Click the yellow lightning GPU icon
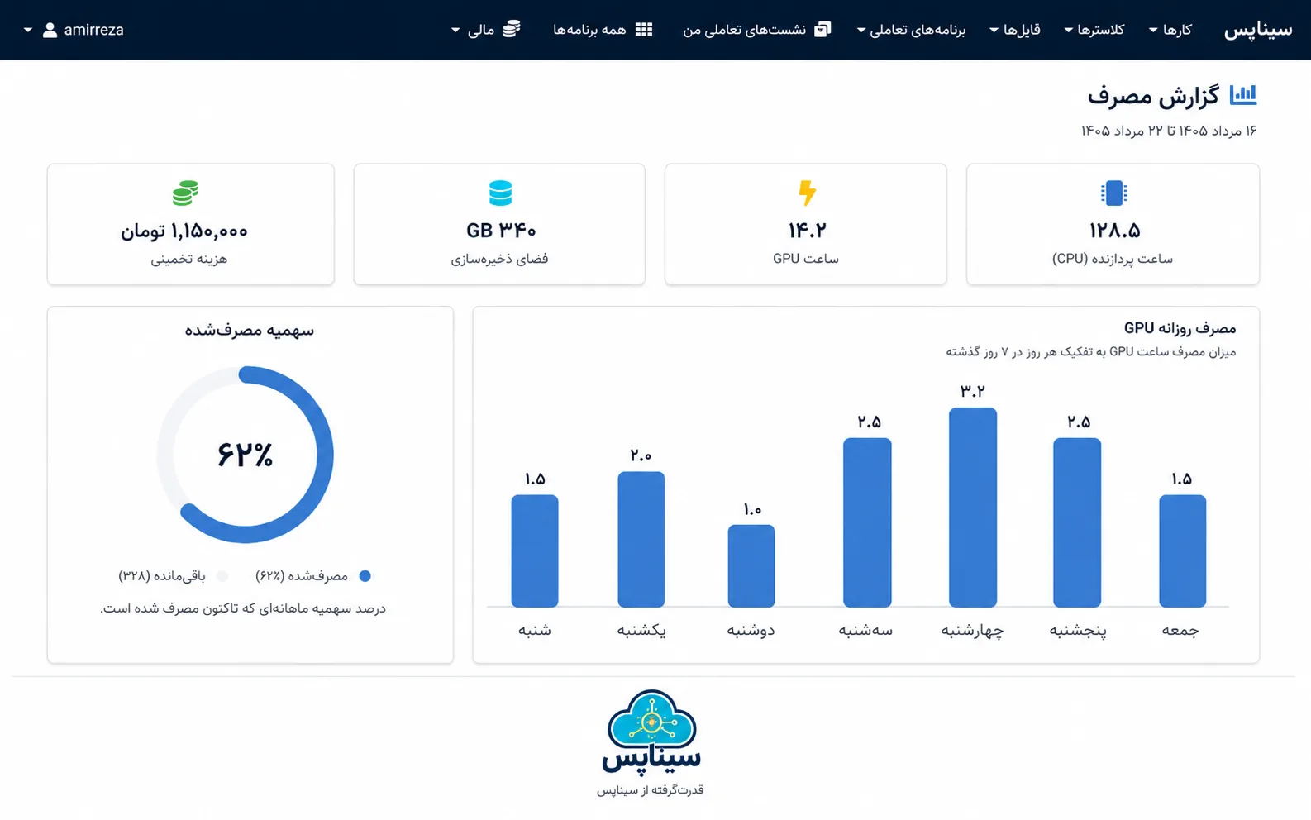 [807, 193]
